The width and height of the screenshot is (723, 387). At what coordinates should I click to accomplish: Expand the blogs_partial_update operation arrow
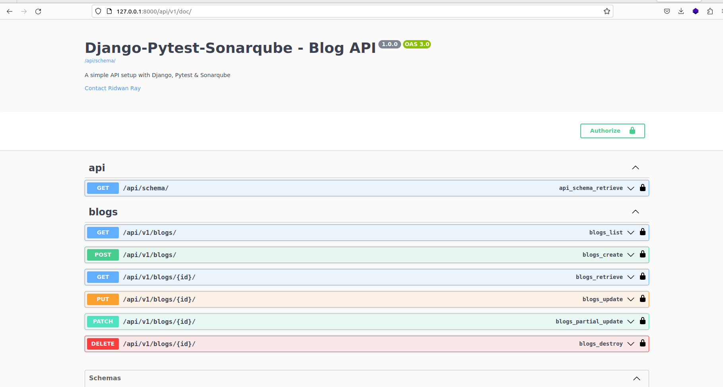pyautogui.click(x=631, y=322)
